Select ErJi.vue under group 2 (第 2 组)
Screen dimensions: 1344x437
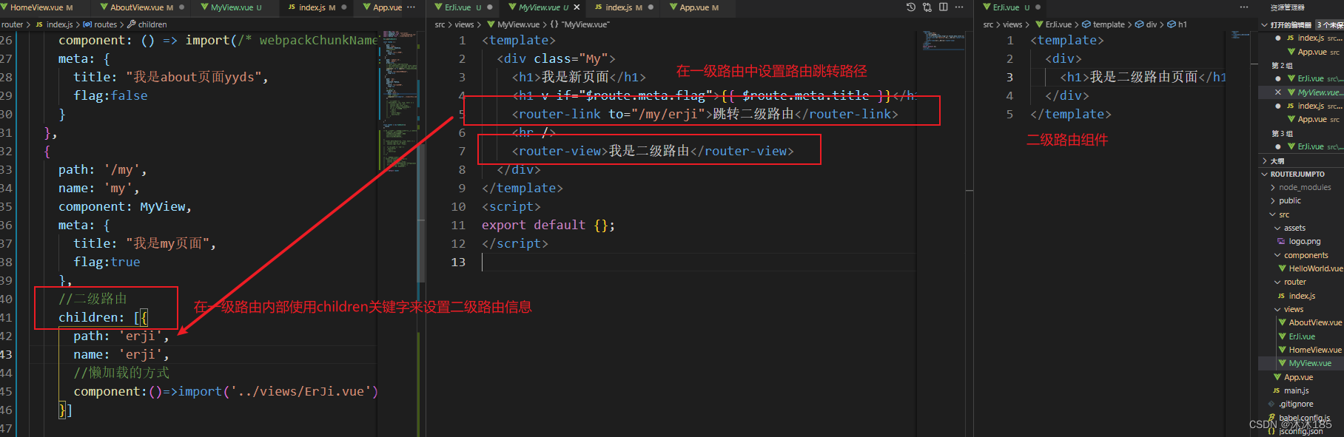(x=1301, y=78)
